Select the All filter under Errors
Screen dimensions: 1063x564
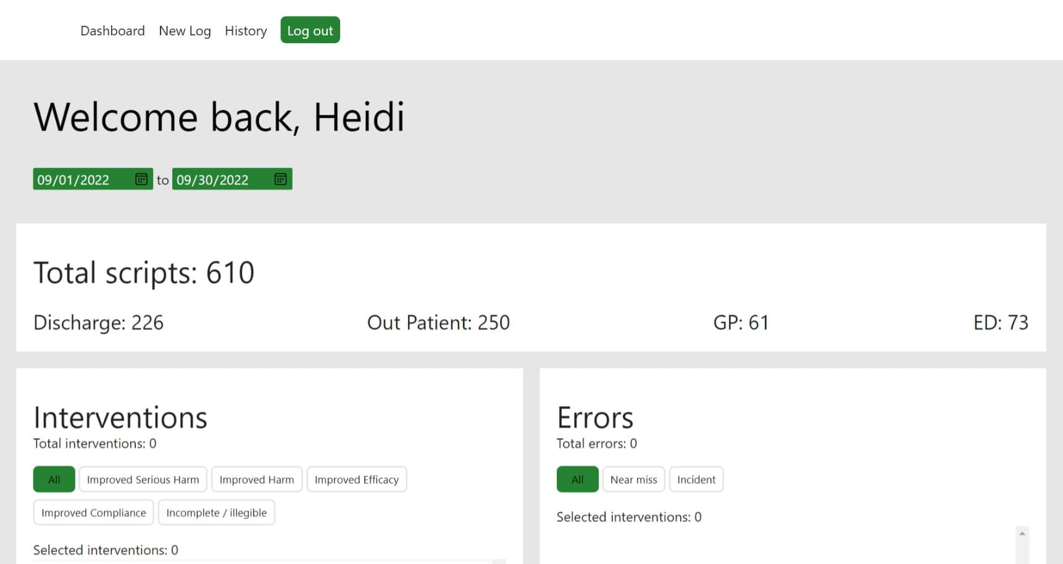coord(578,479)
